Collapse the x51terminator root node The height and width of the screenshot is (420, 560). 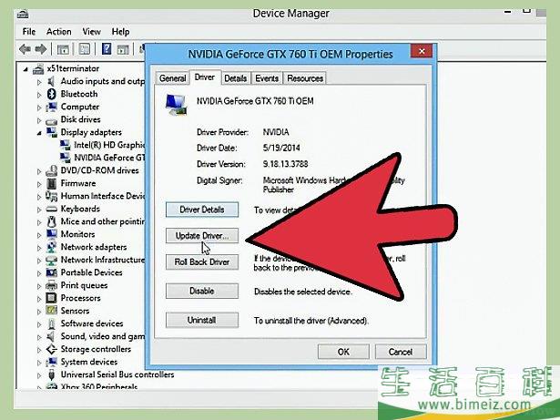[x=25, y=69]
